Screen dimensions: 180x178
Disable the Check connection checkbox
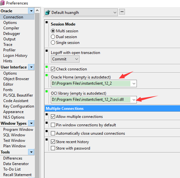point(53,69)
